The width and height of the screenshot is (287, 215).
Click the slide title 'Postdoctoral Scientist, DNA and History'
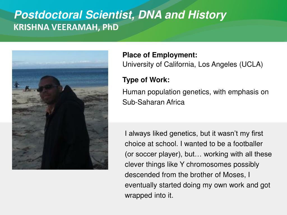pos(120,15)
